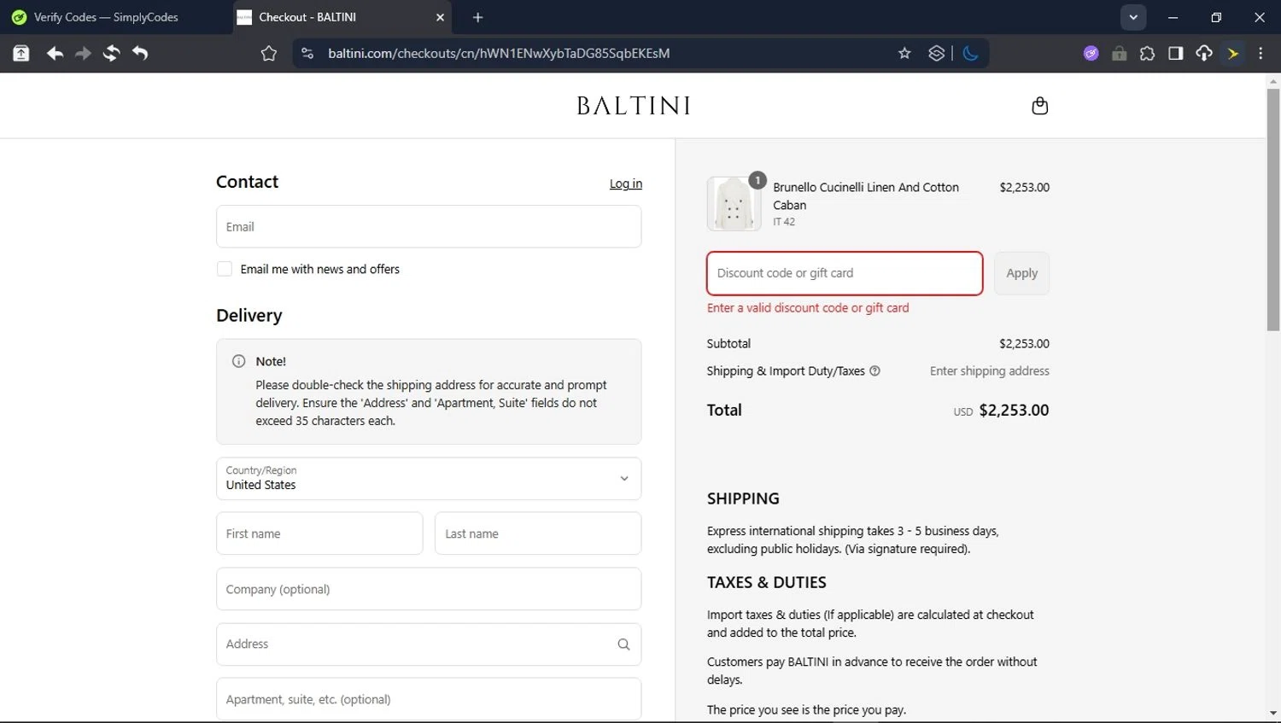Click the browser address bar URL
Viewport: 1281px width, 723px height.
pos(499,53)
